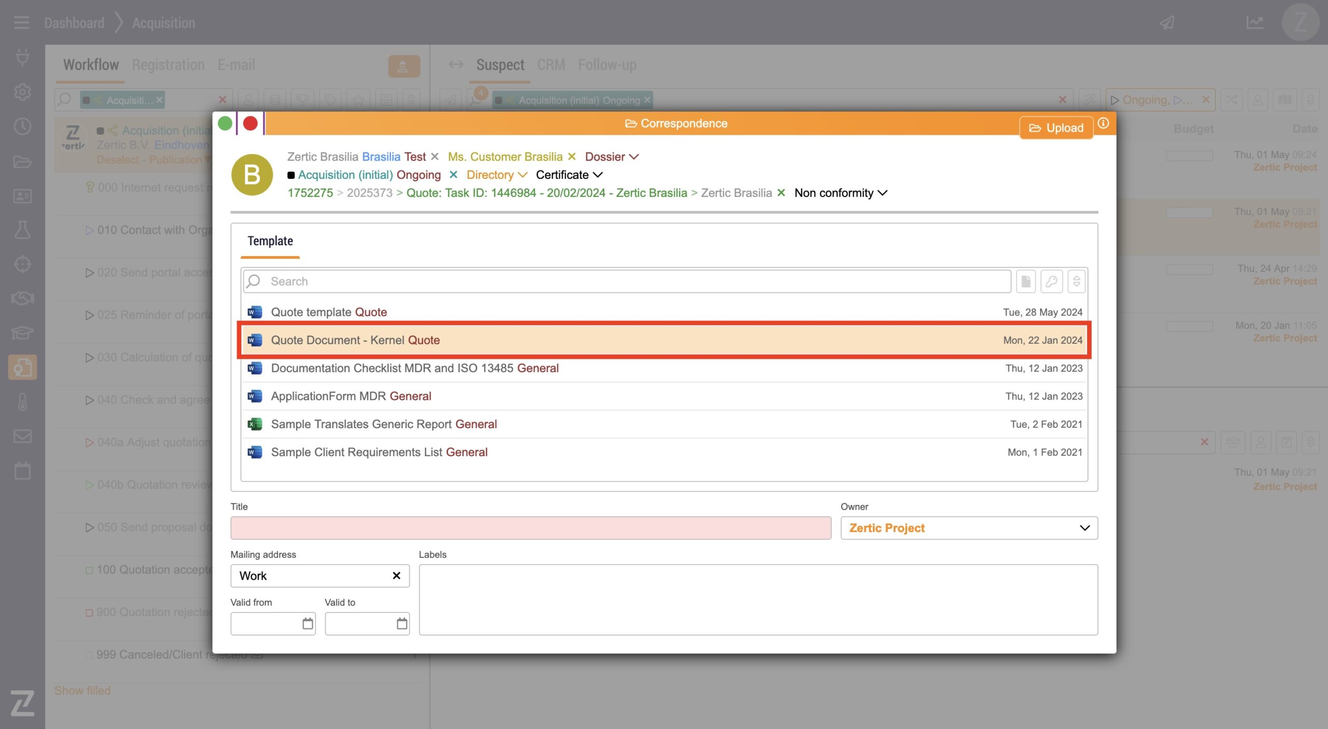Click the hamburger menu icon at top left

click(x=21, y=23)
